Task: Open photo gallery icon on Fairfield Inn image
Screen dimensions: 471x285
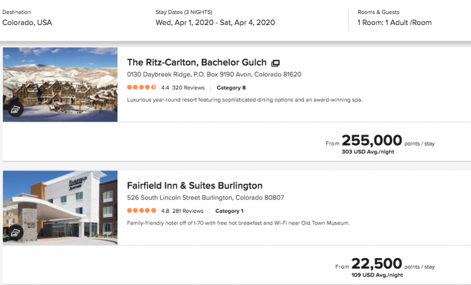Action: click(15, 232)
